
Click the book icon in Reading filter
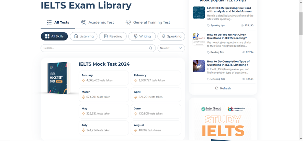[106, 36]
